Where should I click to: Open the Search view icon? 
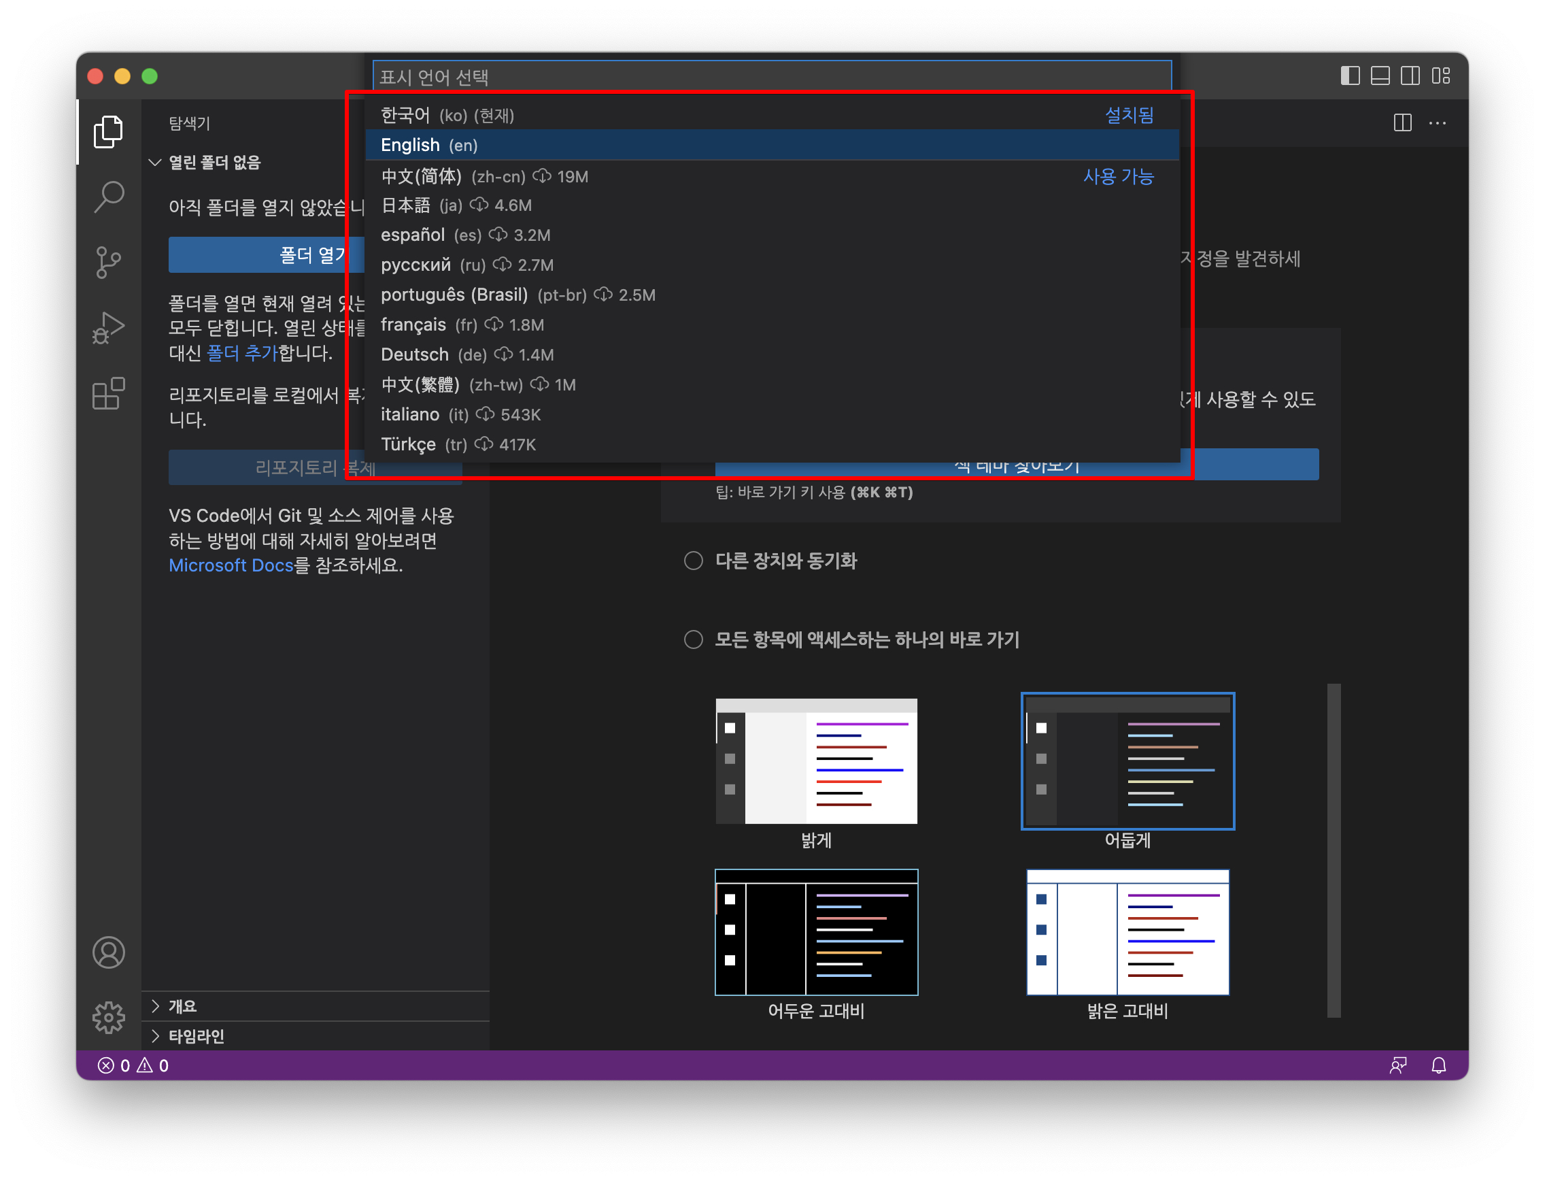click(x=107, y=196)
